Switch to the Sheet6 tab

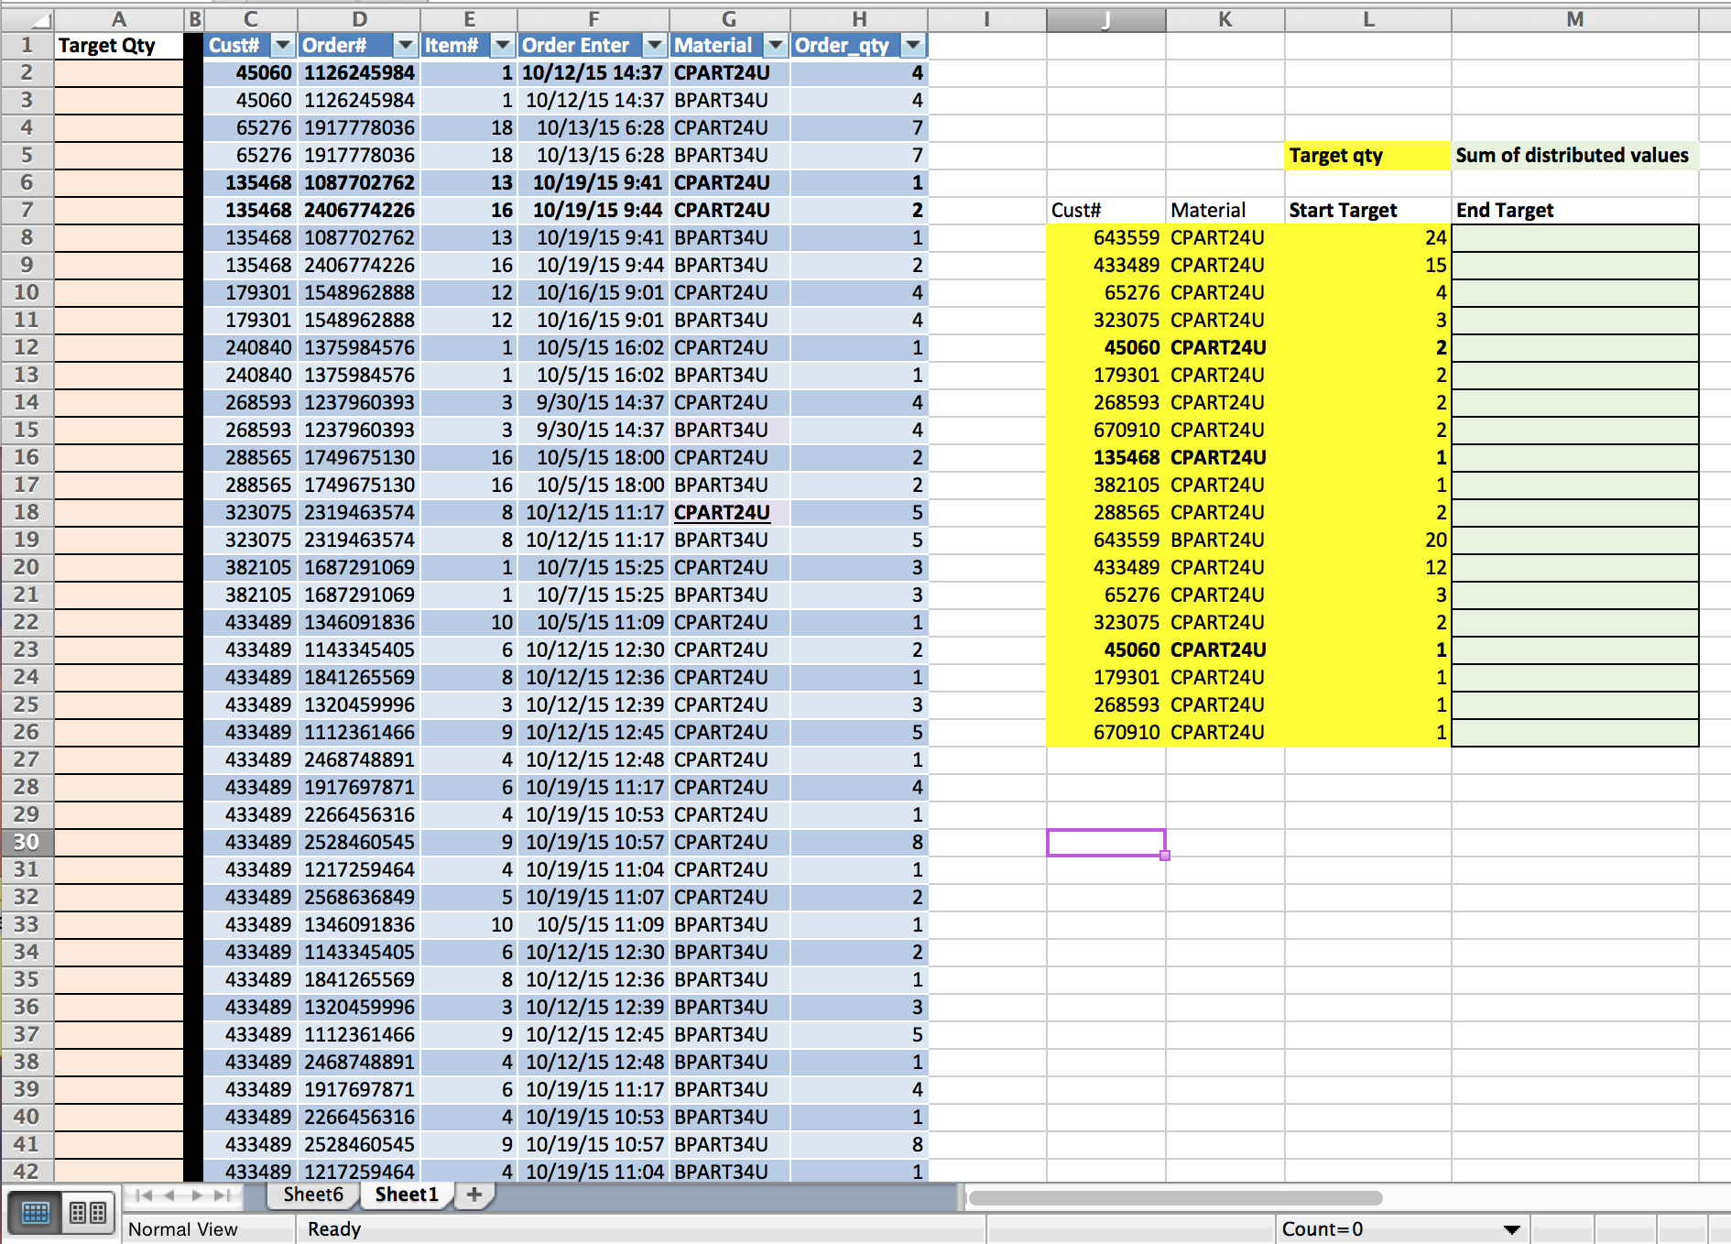tap(313, 1195)
